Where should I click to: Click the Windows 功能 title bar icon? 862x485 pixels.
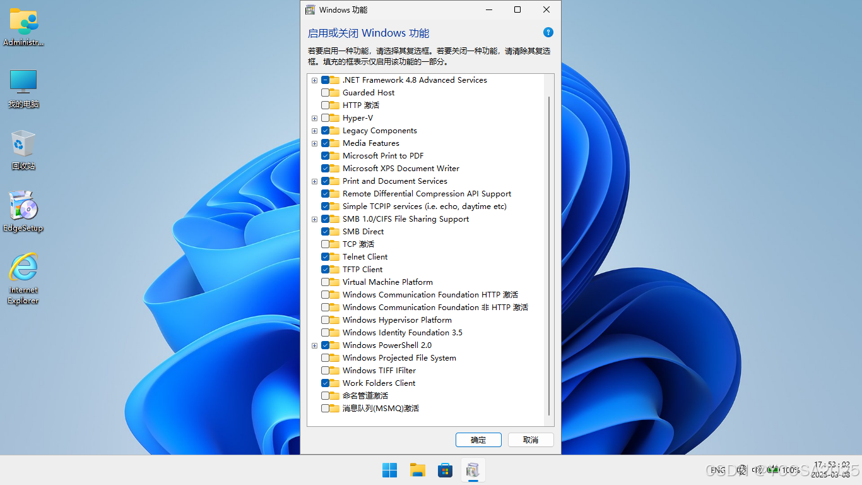310,9
